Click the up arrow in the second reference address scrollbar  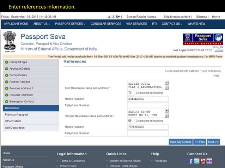pyautogui.click(x=167, y=111)
